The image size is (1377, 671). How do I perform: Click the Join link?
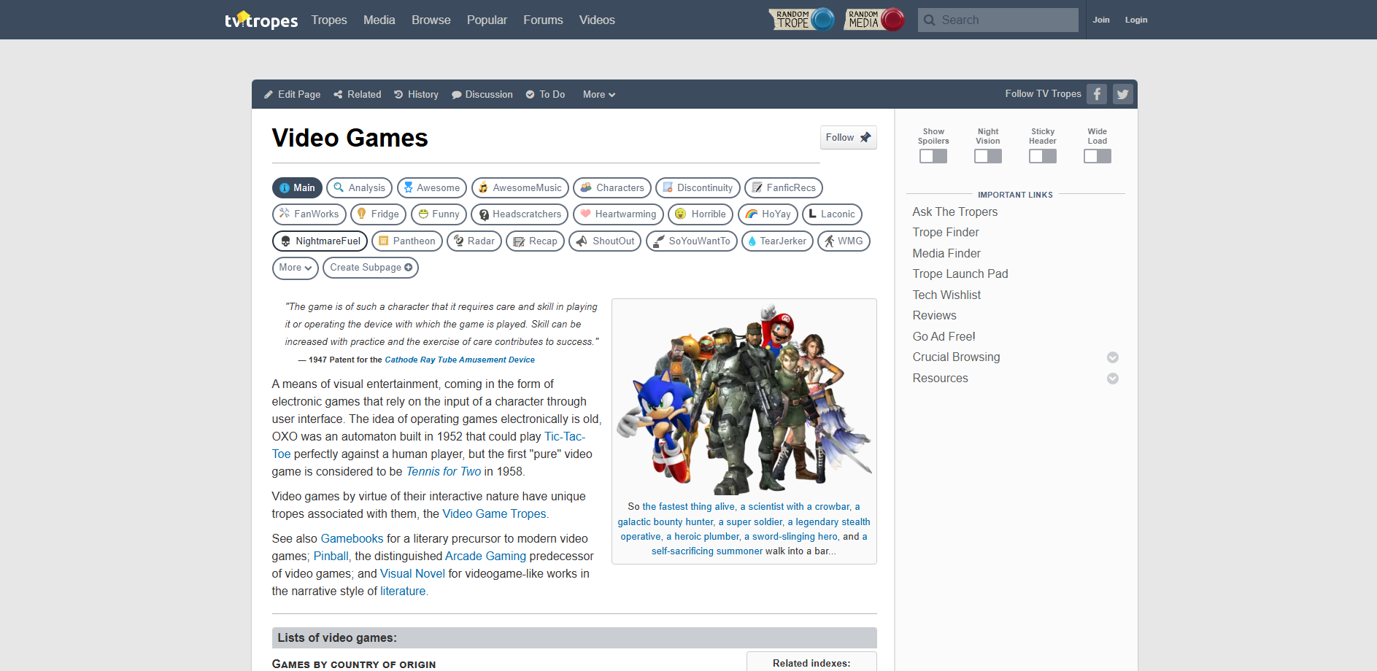[x=1101, y=20]
